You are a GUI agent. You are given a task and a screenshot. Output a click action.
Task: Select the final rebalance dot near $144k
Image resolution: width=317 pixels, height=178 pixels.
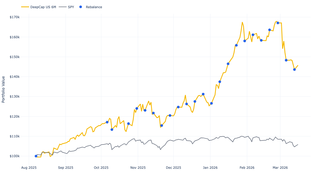pos(294,70)
